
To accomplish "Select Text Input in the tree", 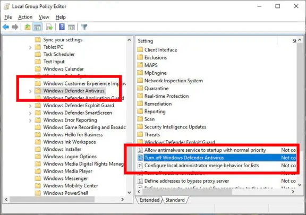I will point(49,62).
